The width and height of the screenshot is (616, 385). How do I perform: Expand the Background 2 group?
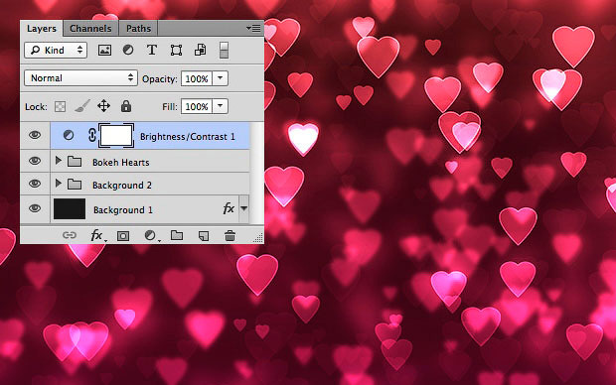tap(59, 184)
